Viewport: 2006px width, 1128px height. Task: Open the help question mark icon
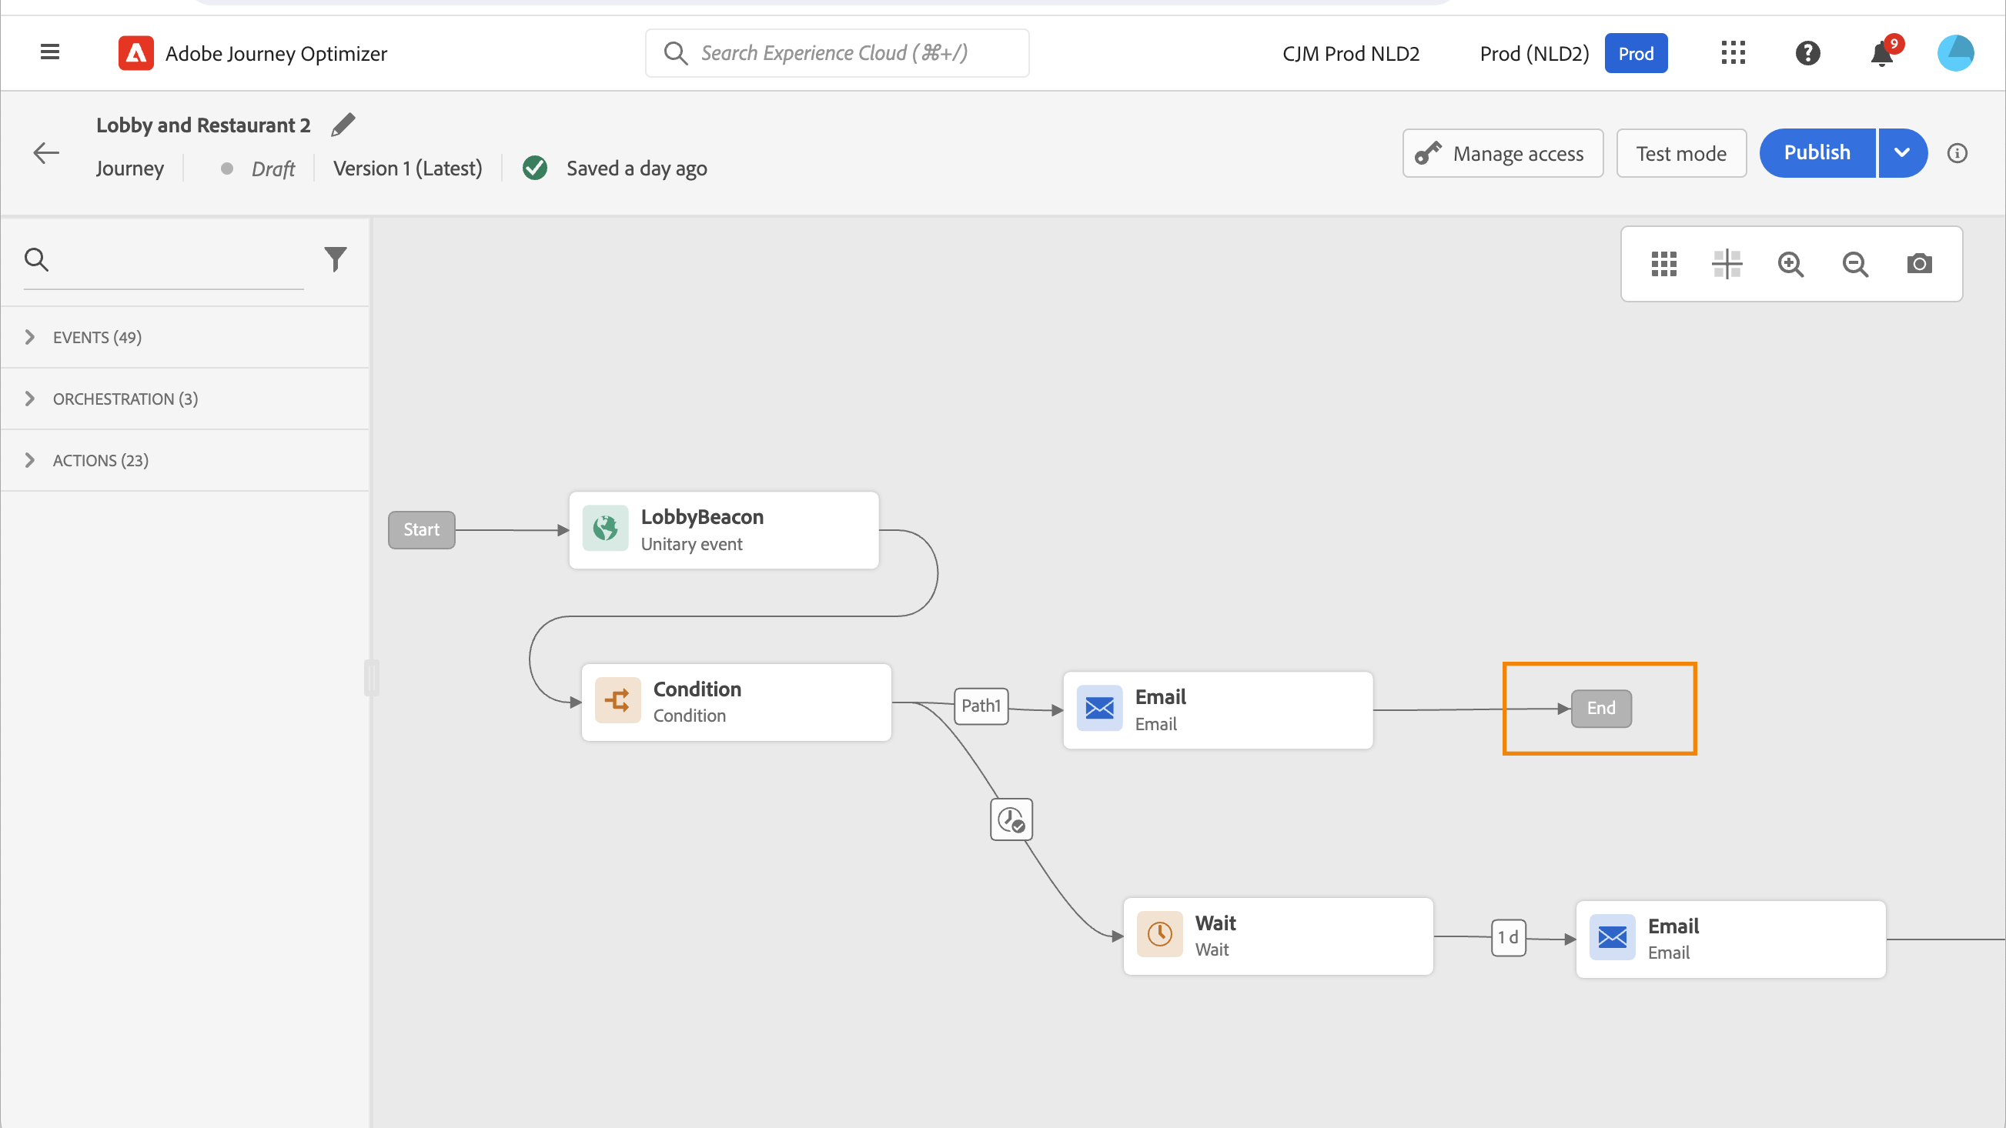tap(1807, 53)
